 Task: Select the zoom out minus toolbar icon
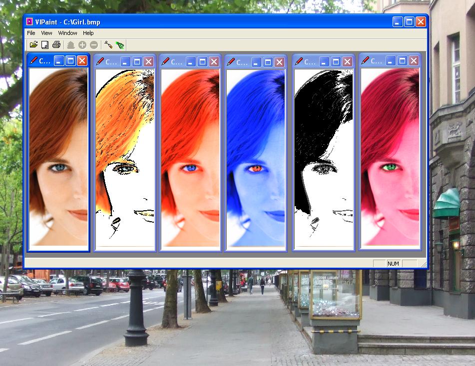(94, 44)
